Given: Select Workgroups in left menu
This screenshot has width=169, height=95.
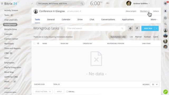Looking at the screenshot, I should coord(10,25).
